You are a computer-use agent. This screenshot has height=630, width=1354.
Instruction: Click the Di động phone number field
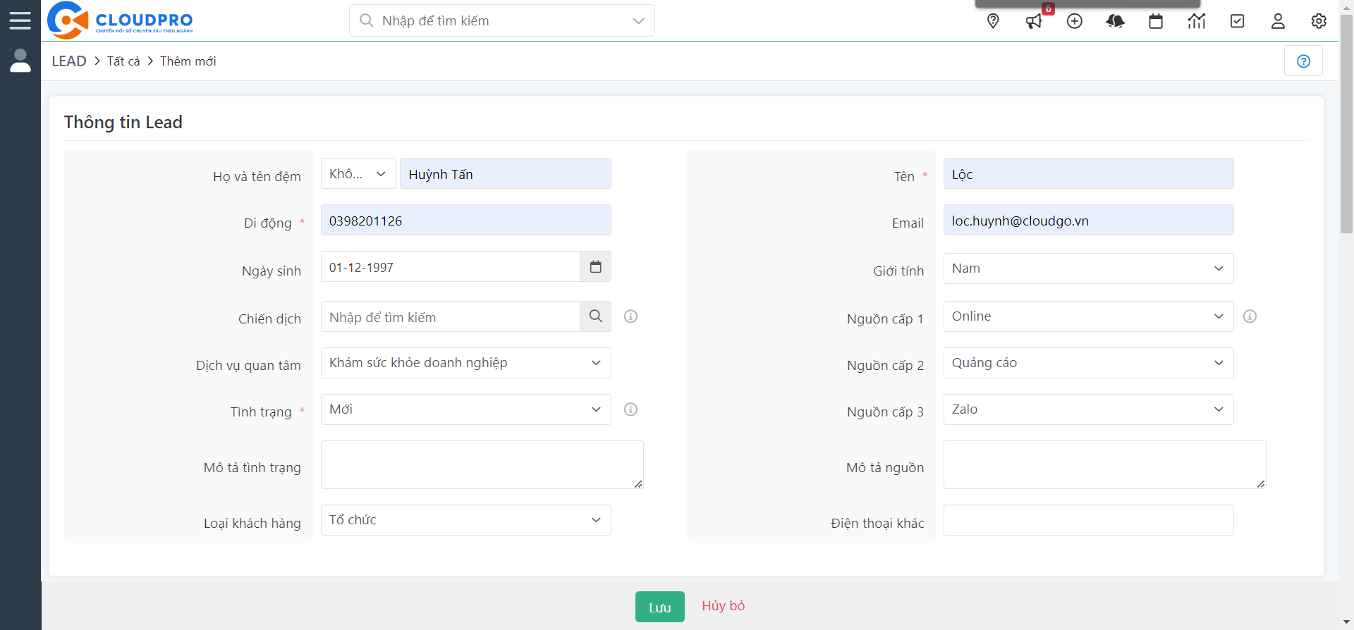(466, 220)
